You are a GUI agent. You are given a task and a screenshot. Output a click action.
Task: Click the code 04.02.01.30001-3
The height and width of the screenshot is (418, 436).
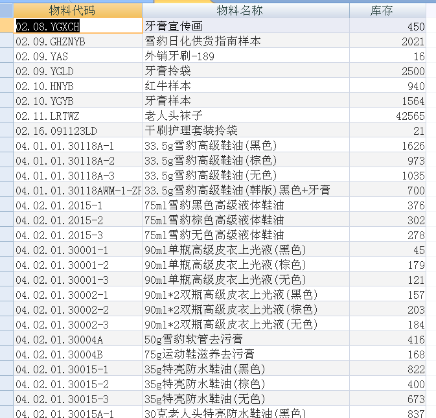pos(78,280)
